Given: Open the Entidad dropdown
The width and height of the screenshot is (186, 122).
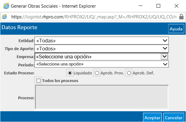Looking at the screenshot, I should 102,41.
